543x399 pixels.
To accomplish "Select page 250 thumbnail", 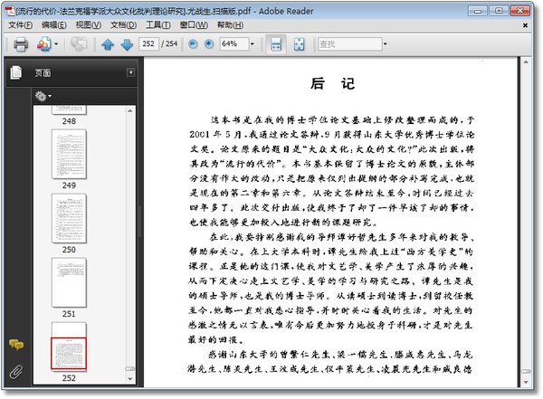I will [69, 218].
